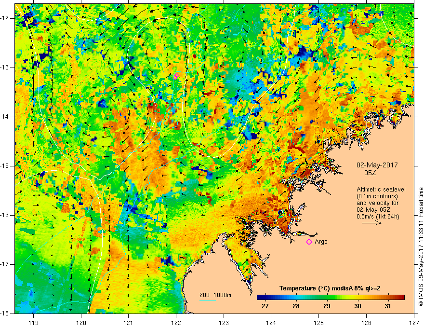
Task: Click the "31" color bar tick label
Action: click(x=388, y=306)
